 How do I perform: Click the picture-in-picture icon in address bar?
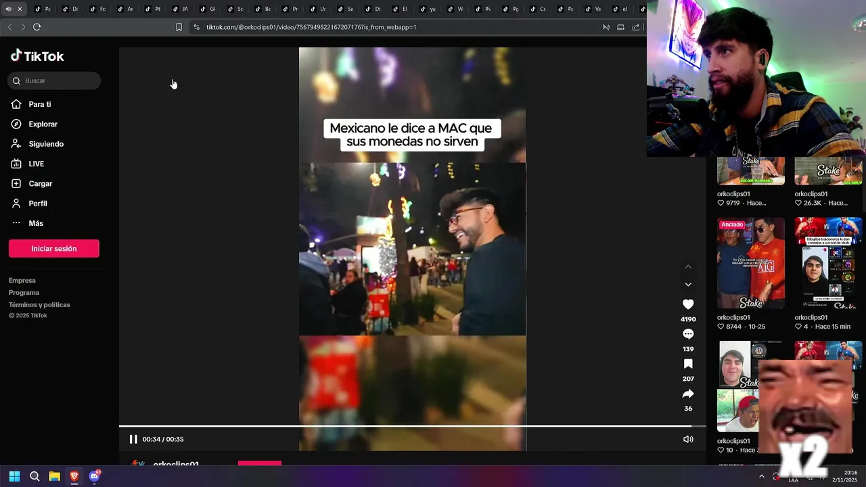pos(620,27)
